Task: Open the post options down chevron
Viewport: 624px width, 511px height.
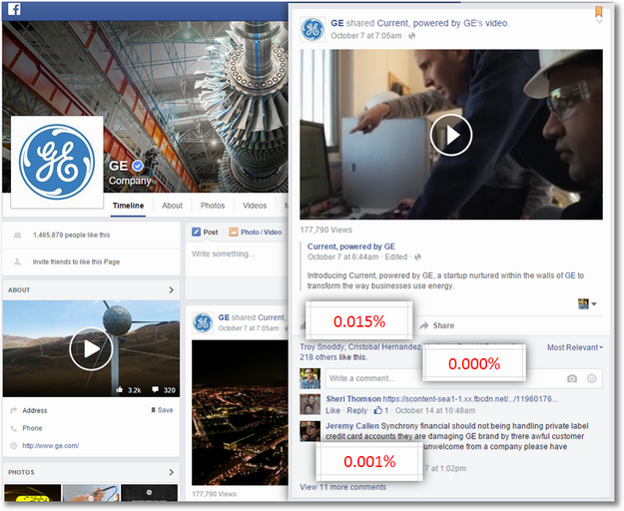Action: (x=599, y=21)
